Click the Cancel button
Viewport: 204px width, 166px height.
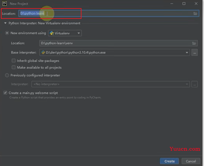click(191, 161)
